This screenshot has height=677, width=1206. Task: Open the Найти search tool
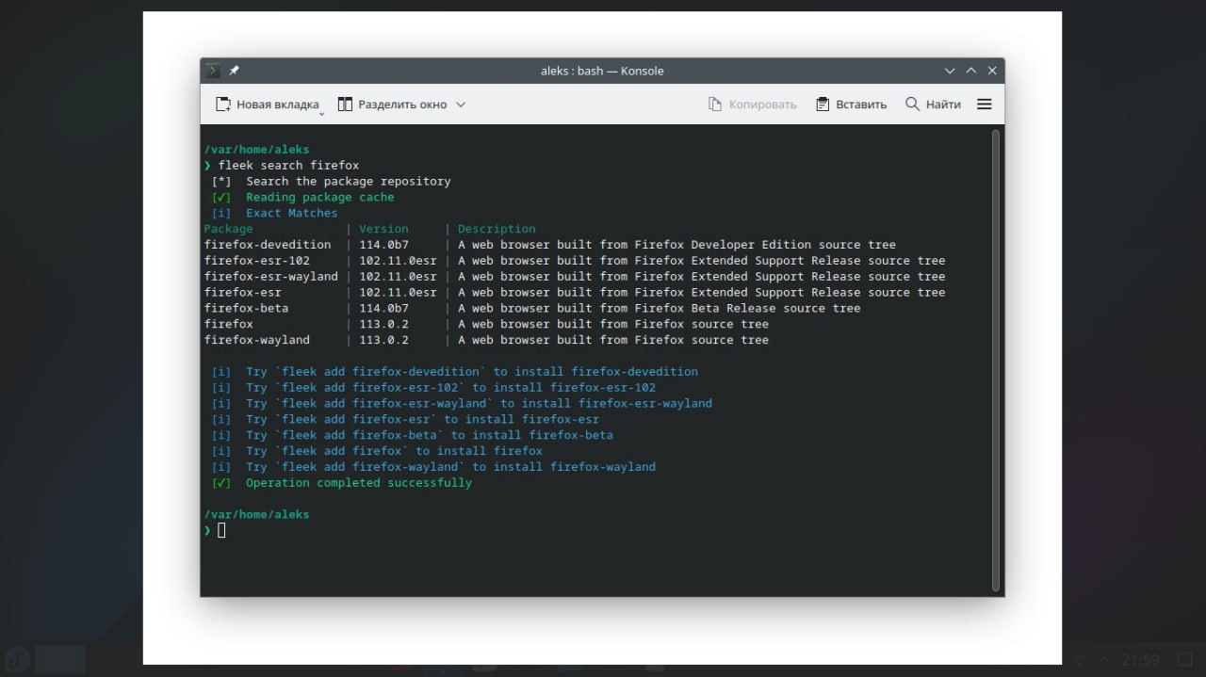pos(933,105)
